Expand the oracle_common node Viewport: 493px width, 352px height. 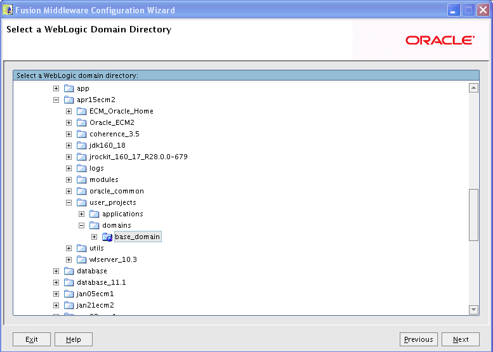(69, 191)
